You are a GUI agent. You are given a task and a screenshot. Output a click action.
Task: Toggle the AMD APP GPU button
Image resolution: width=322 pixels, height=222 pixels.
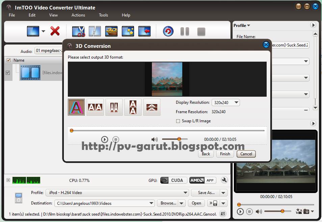point(203,180)
